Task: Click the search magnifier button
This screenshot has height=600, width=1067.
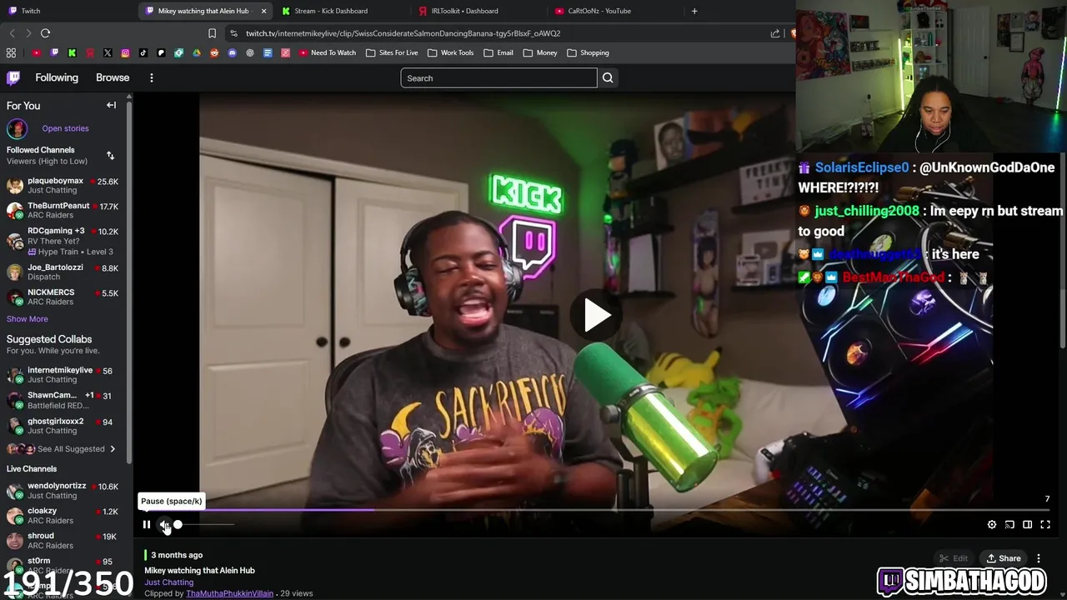Action: pyautogui.click(x=608, y=78)
